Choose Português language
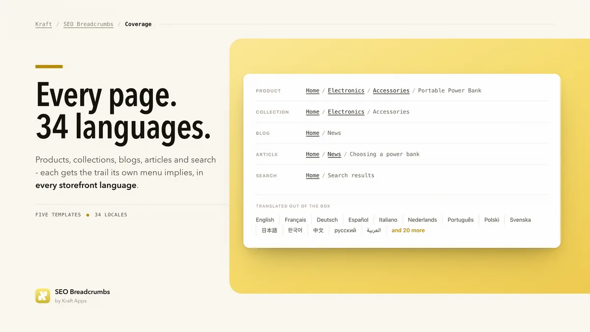Viewport: 590px width, 332px height. click(461, 220)
